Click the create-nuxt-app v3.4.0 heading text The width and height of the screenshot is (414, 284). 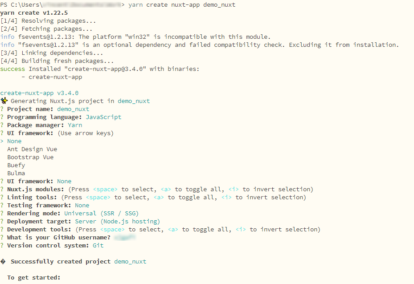click(39, 93)
